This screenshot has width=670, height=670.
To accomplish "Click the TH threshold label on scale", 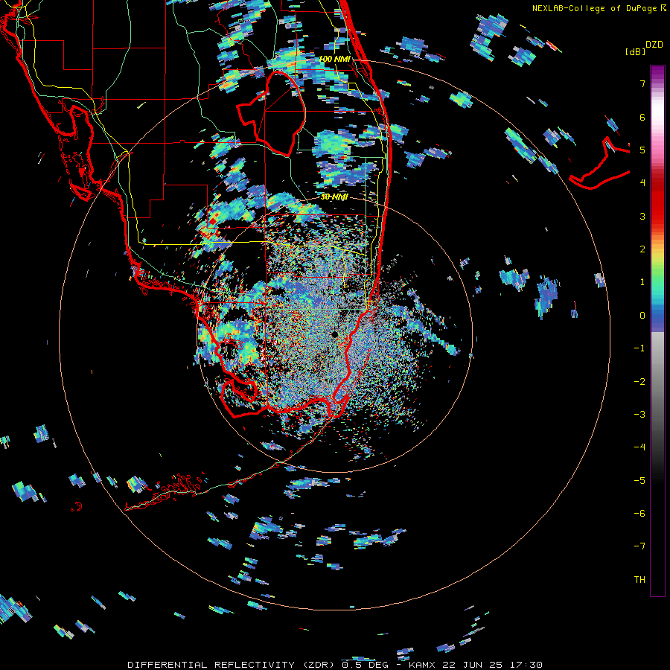I will [639, 579].
